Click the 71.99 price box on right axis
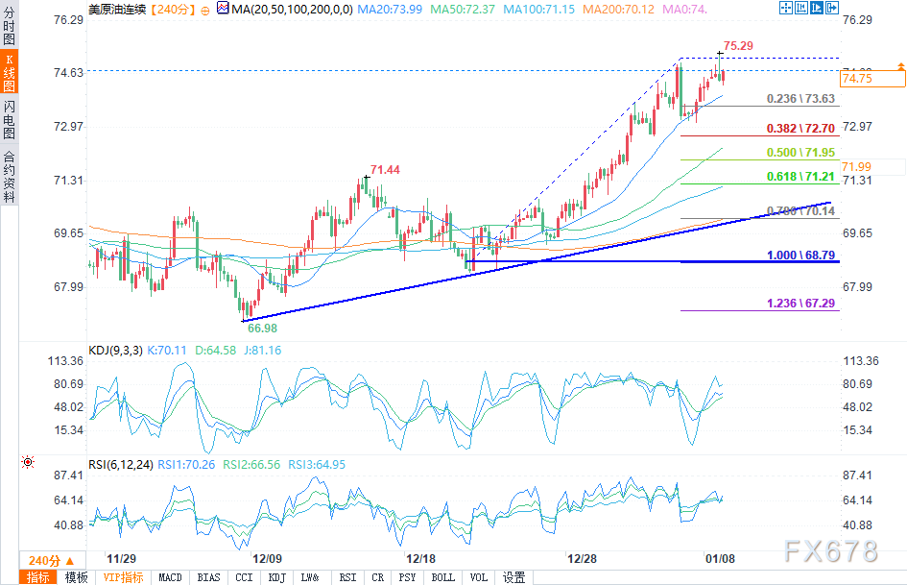907x585 pixels. (872, 167)
